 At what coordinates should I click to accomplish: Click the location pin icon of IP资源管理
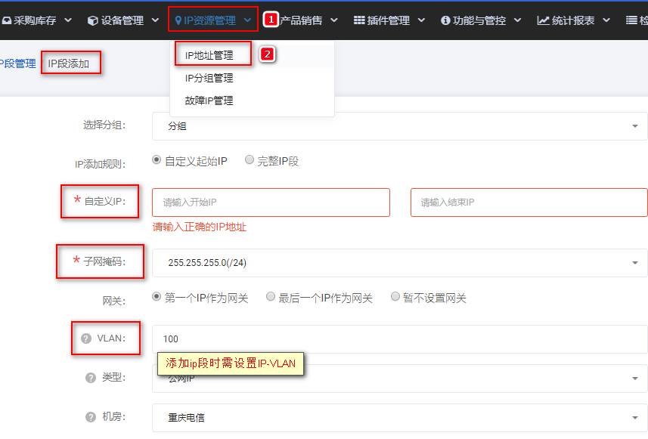tap(178, 20)
